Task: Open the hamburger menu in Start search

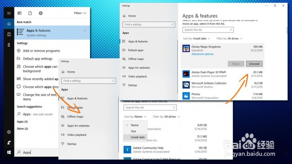Action: click(x=9, y=13)
